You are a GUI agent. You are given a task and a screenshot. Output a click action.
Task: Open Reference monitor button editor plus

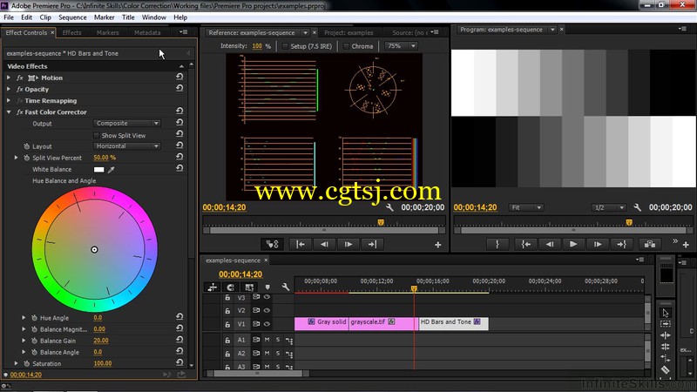pos(438,245)
